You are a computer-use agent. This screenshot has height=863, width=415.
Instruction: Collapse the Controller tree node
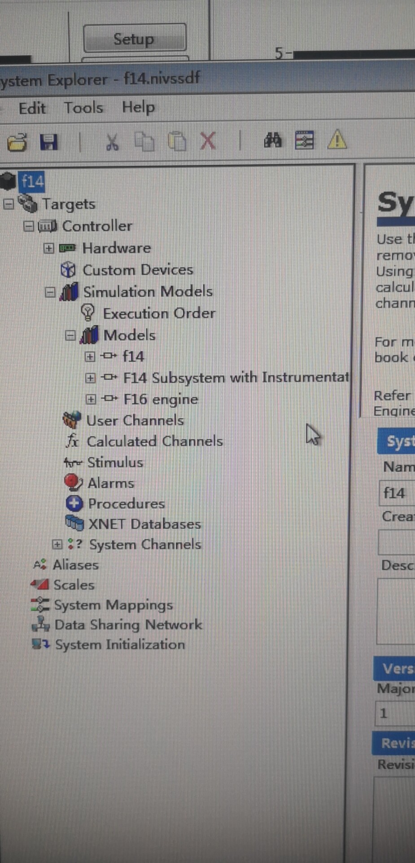(x=29, y=226)
